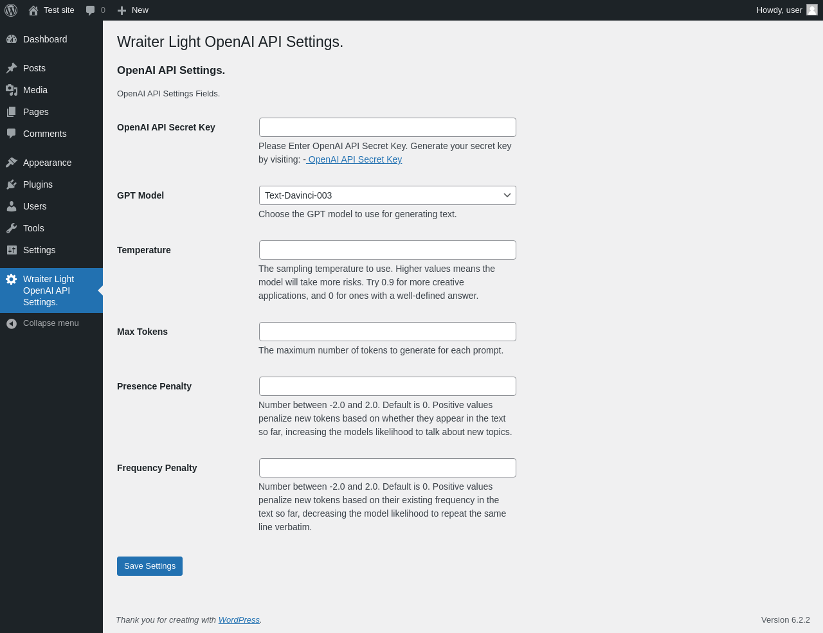The width and height of the screenshot is (823, 633).
Task: Open Tools menu label
Action: click(x=33, y=228)
